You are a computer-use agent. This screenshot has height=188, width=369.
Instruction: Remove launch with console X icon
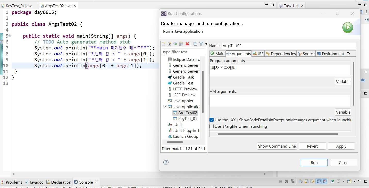pyautogui.click(x=287, y=181)
